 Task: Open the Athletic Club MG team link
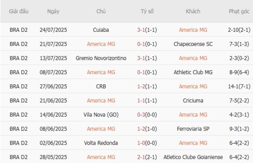pos(193,72)
